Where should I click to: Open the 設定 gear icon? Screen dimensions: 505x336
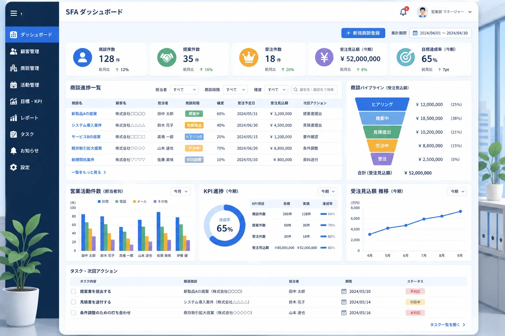[x=13, y=167]
